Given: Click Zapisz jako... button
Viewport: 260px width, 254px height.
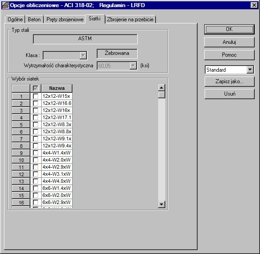Looking at the screenshot, I should click(229, 81).
